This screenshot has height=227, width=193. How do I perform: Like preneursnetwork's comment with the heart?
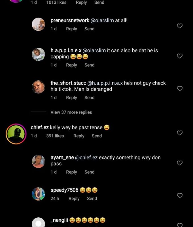click(180, 26)
